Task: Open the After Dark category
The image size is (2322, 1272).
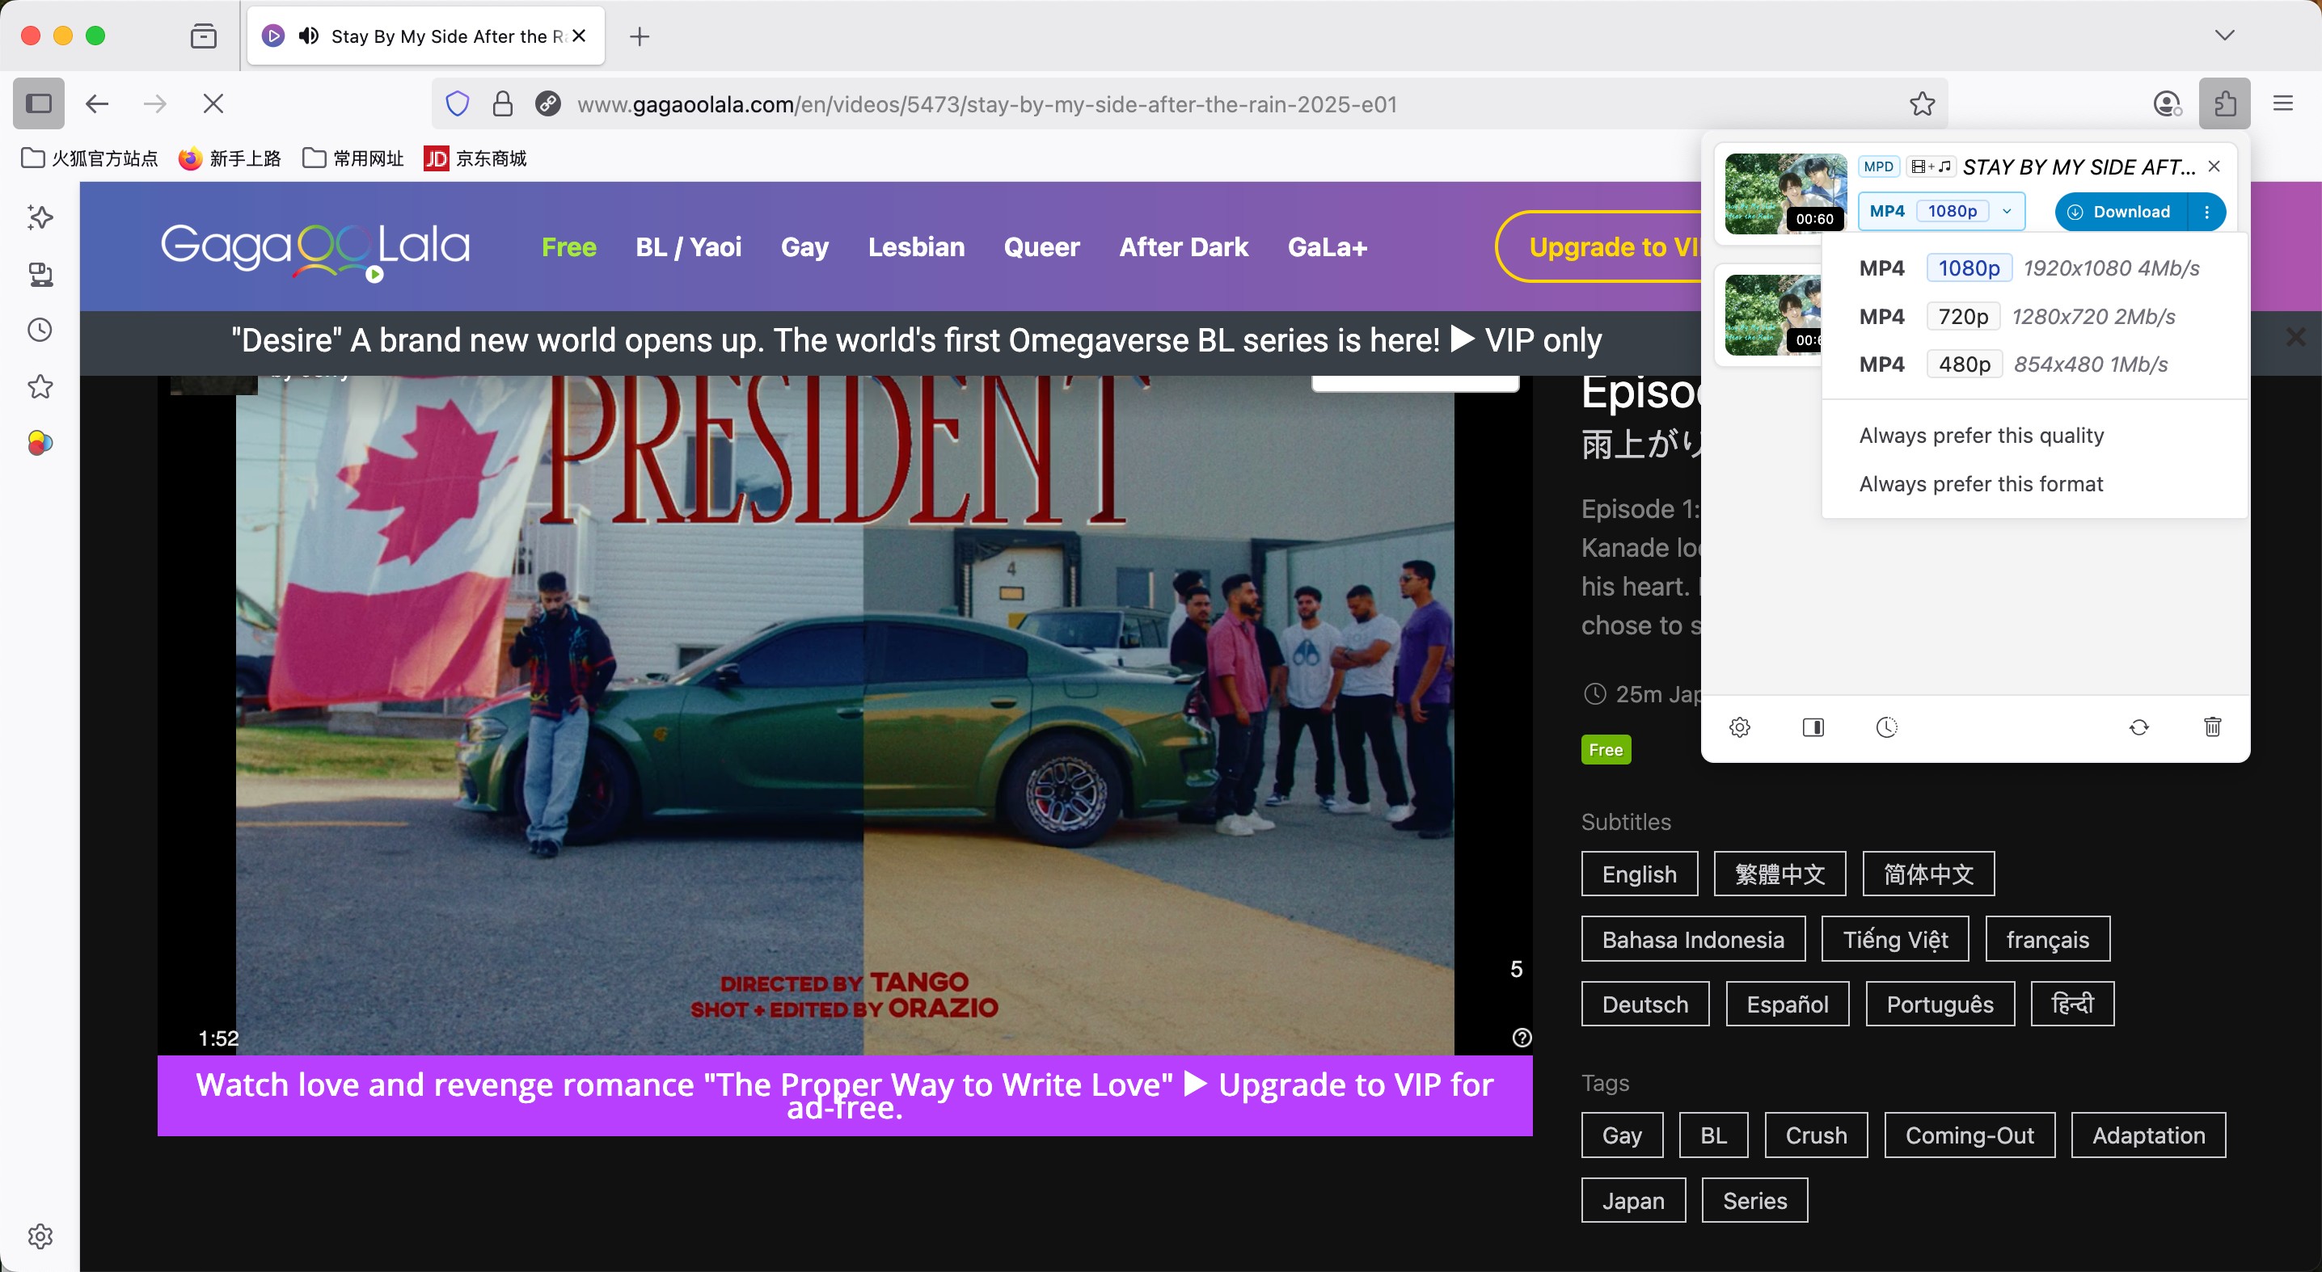Action: click(x=1184, y=246)
